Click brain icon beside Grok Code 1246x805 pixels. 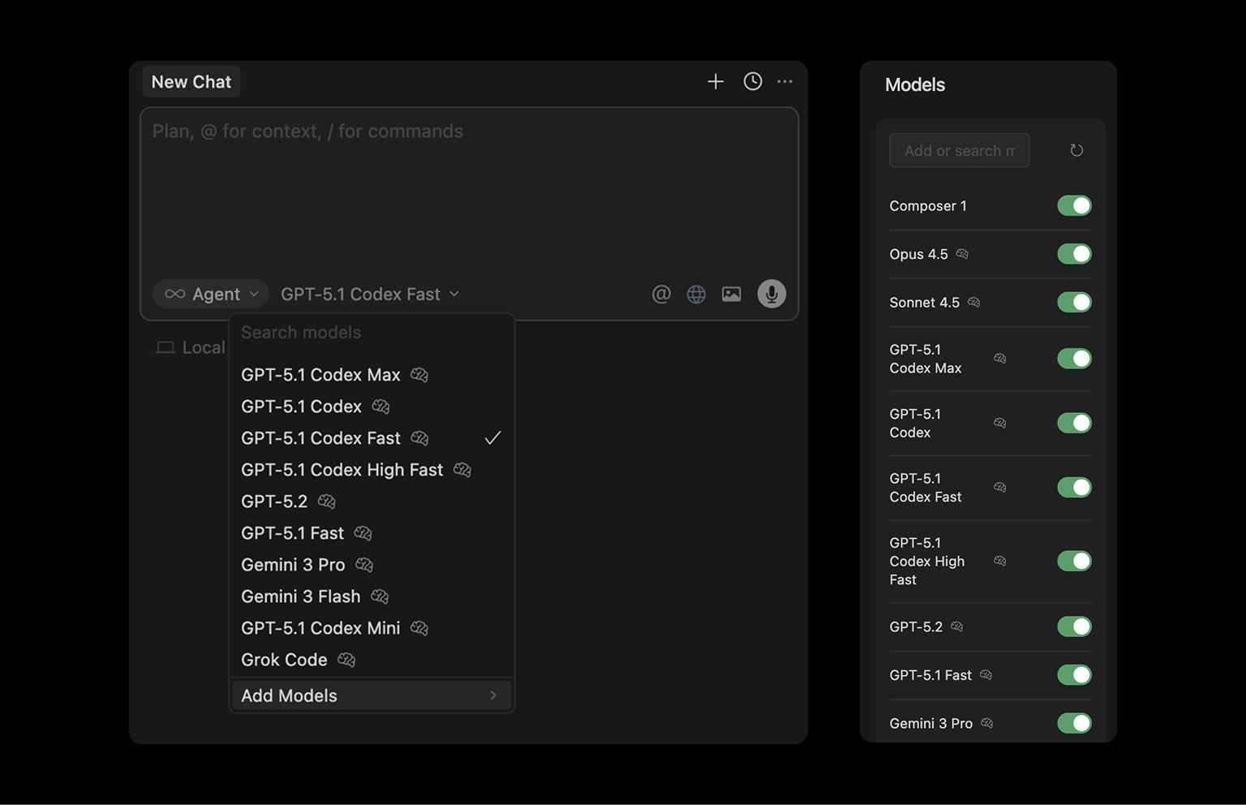[346, 660]
